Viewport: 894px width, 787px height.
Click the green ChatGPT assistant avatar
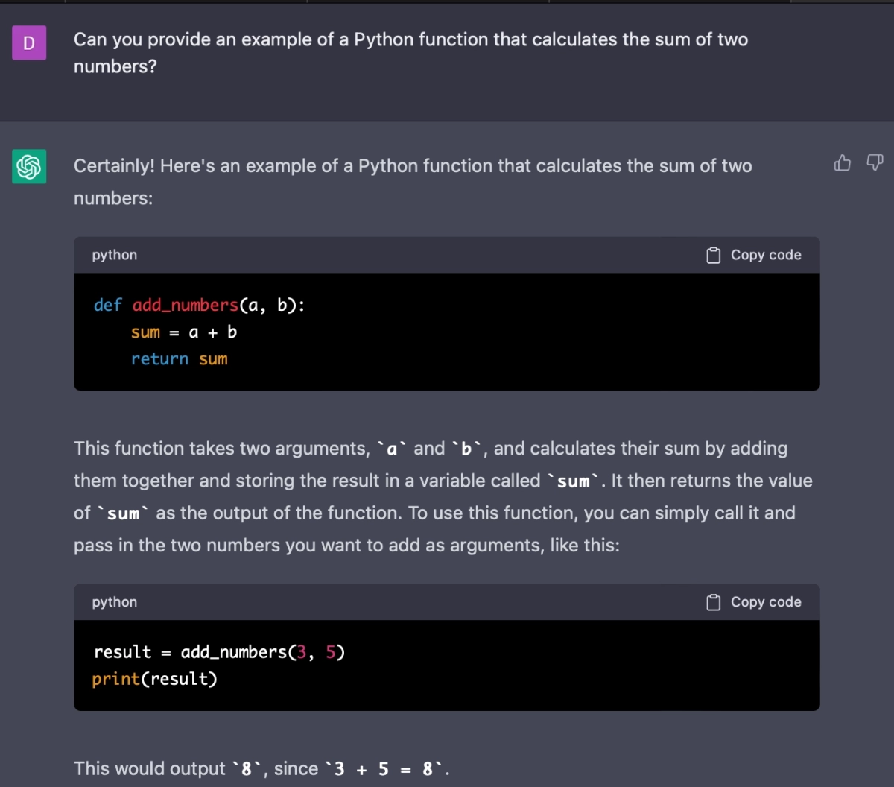(x=28, y=166)
